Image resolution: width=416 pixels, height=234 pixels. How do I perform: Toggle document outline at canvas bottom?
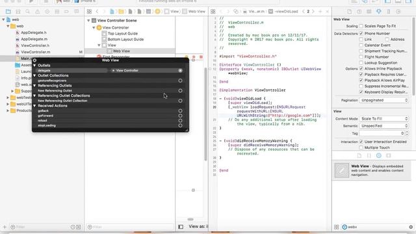point(181,227)
